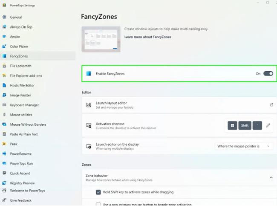Turn off the Enable FancyZones switch

268,74
